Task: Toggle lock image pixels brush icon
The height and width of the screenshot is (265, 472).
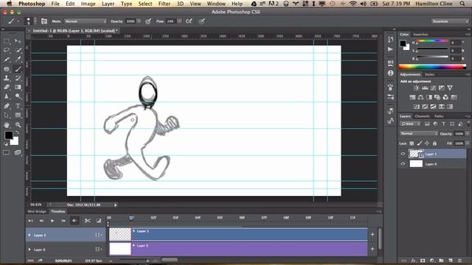Action: click(420, 144)
